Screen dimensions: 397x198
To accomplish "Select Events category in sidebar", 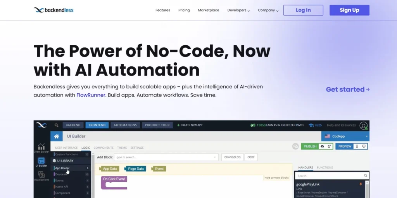I will (x=71, y=181).
